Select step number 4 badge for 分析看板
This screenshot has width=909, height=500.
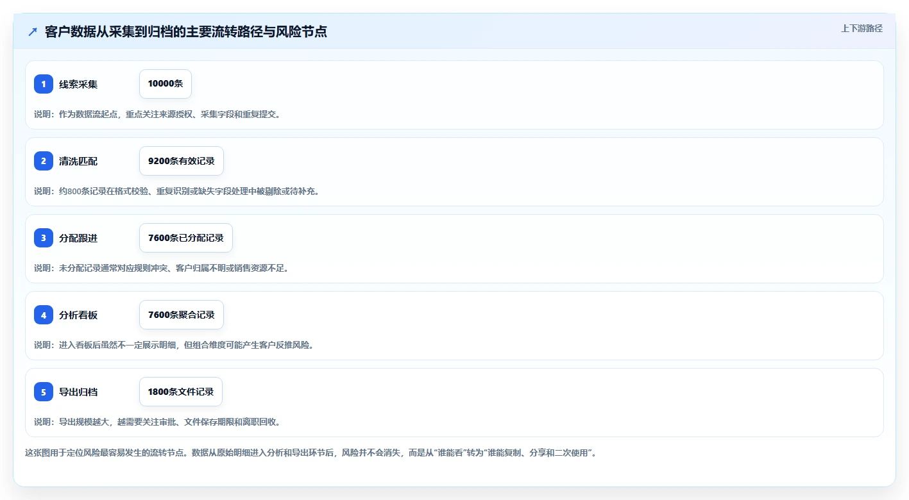[x=44, y=315]
